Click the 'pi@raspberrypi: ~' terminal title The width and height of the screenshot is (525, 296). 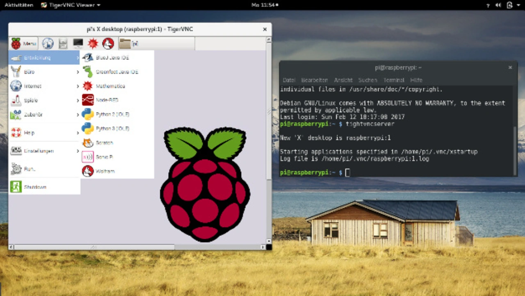[x=398, y=68]
